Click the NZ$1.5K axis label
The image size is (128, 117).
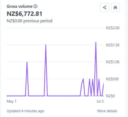click(113, 45)
